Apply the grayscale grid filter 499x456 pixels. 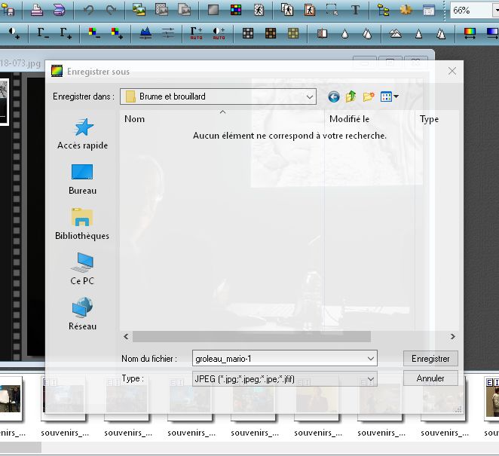[x=248, y=33]
